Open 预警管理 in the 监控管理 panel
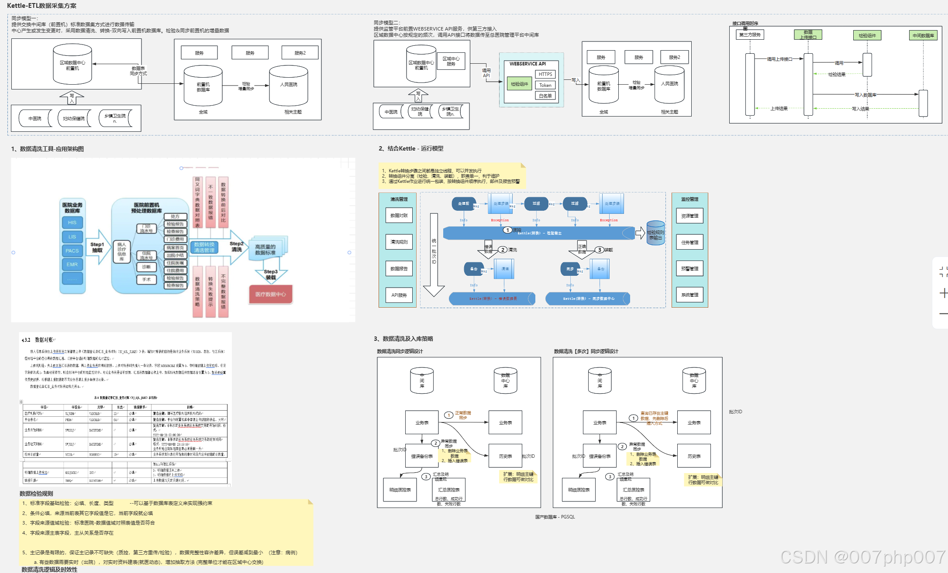 point(689,268)
